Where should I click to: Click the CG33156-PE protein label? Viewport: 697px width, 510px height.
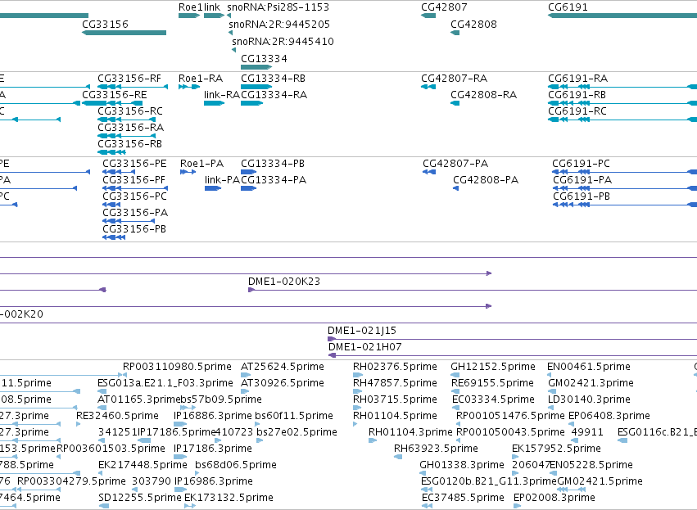pos(134,164)
